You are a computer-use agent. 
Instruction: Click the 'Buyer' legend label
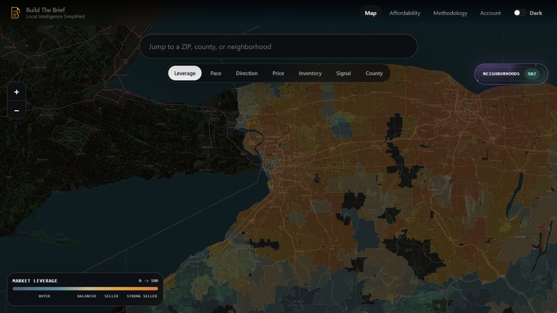coord(44,296)
